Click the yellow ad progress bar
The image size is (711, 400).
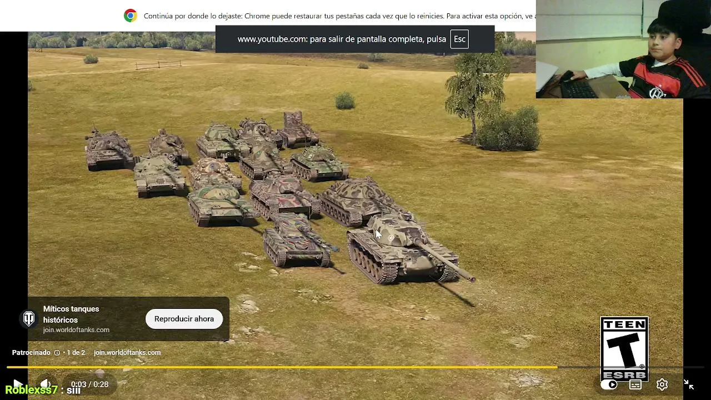coord(282,367)
